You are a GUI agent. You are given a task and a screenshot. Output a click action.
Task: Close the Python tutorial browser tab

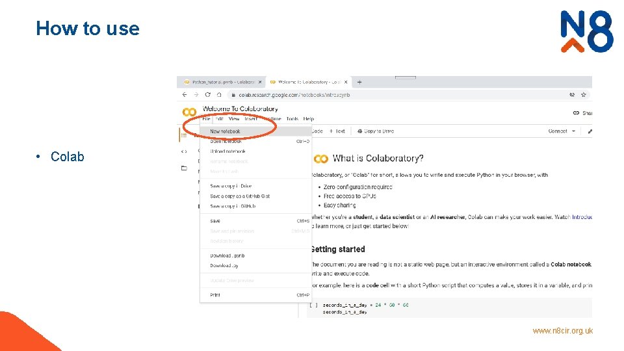pos(260,82)
